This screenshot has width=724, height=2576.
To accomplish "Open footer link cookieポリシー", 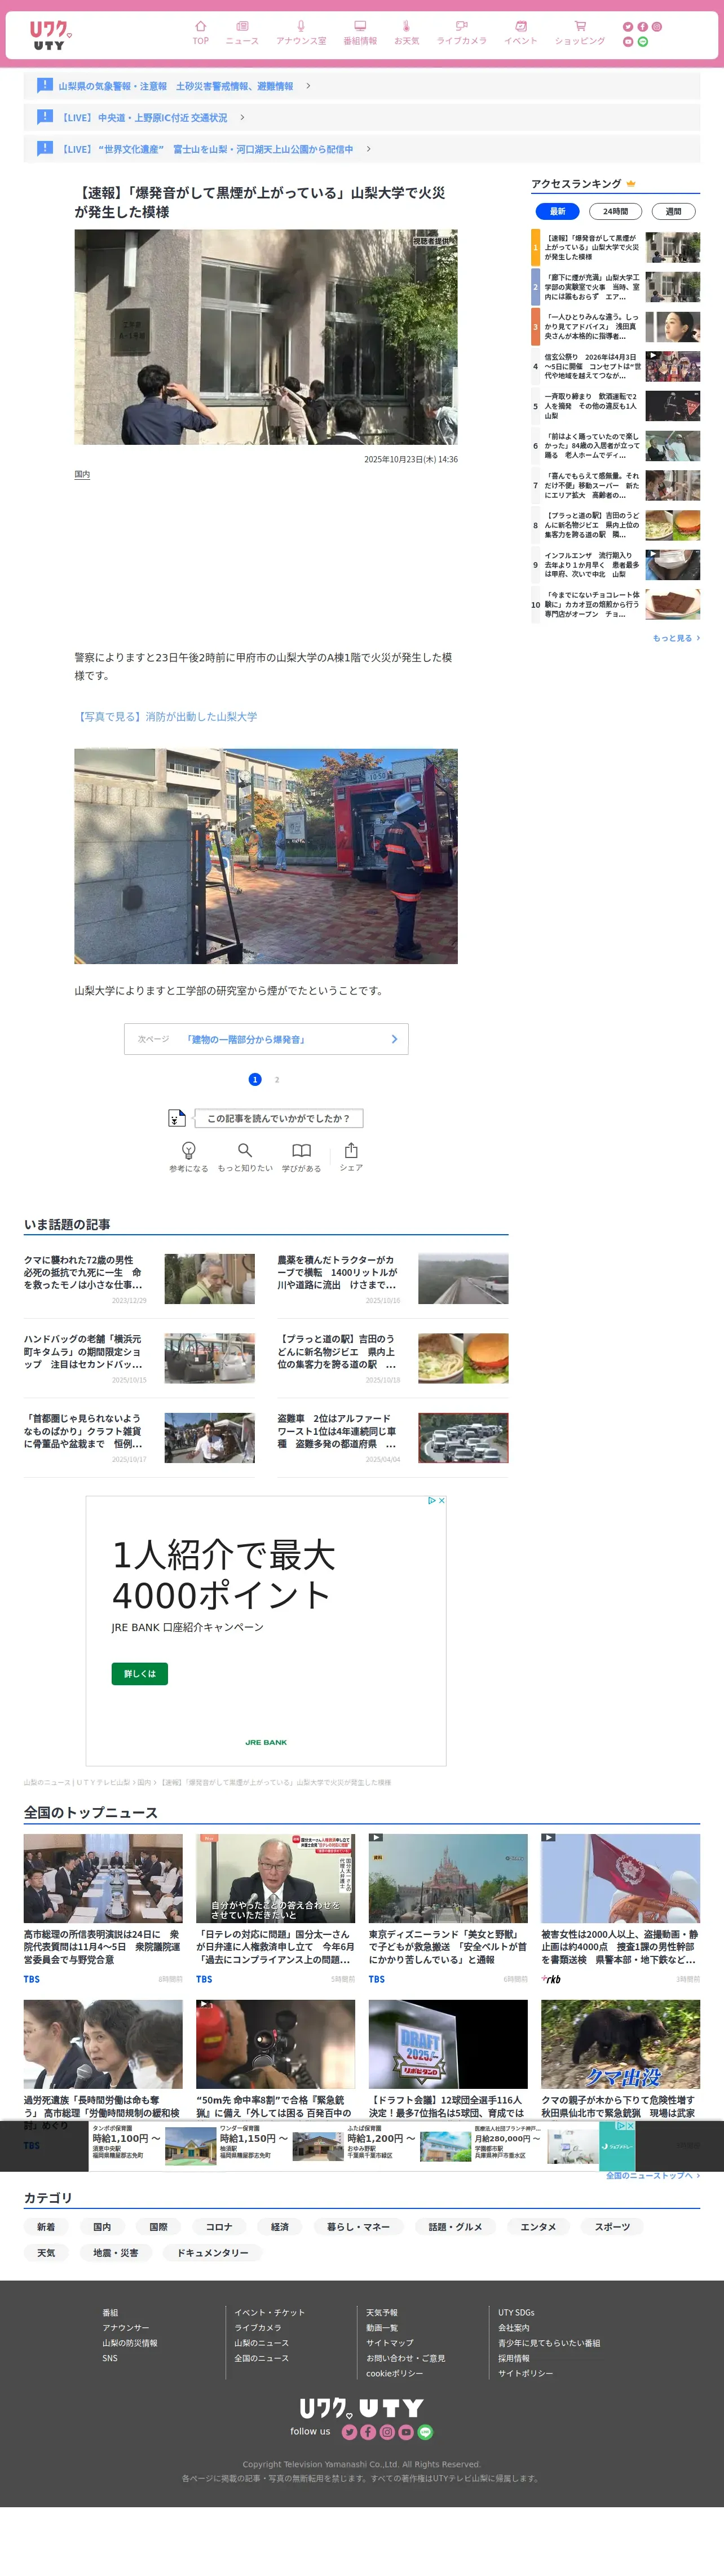I will coord(394,2373).
